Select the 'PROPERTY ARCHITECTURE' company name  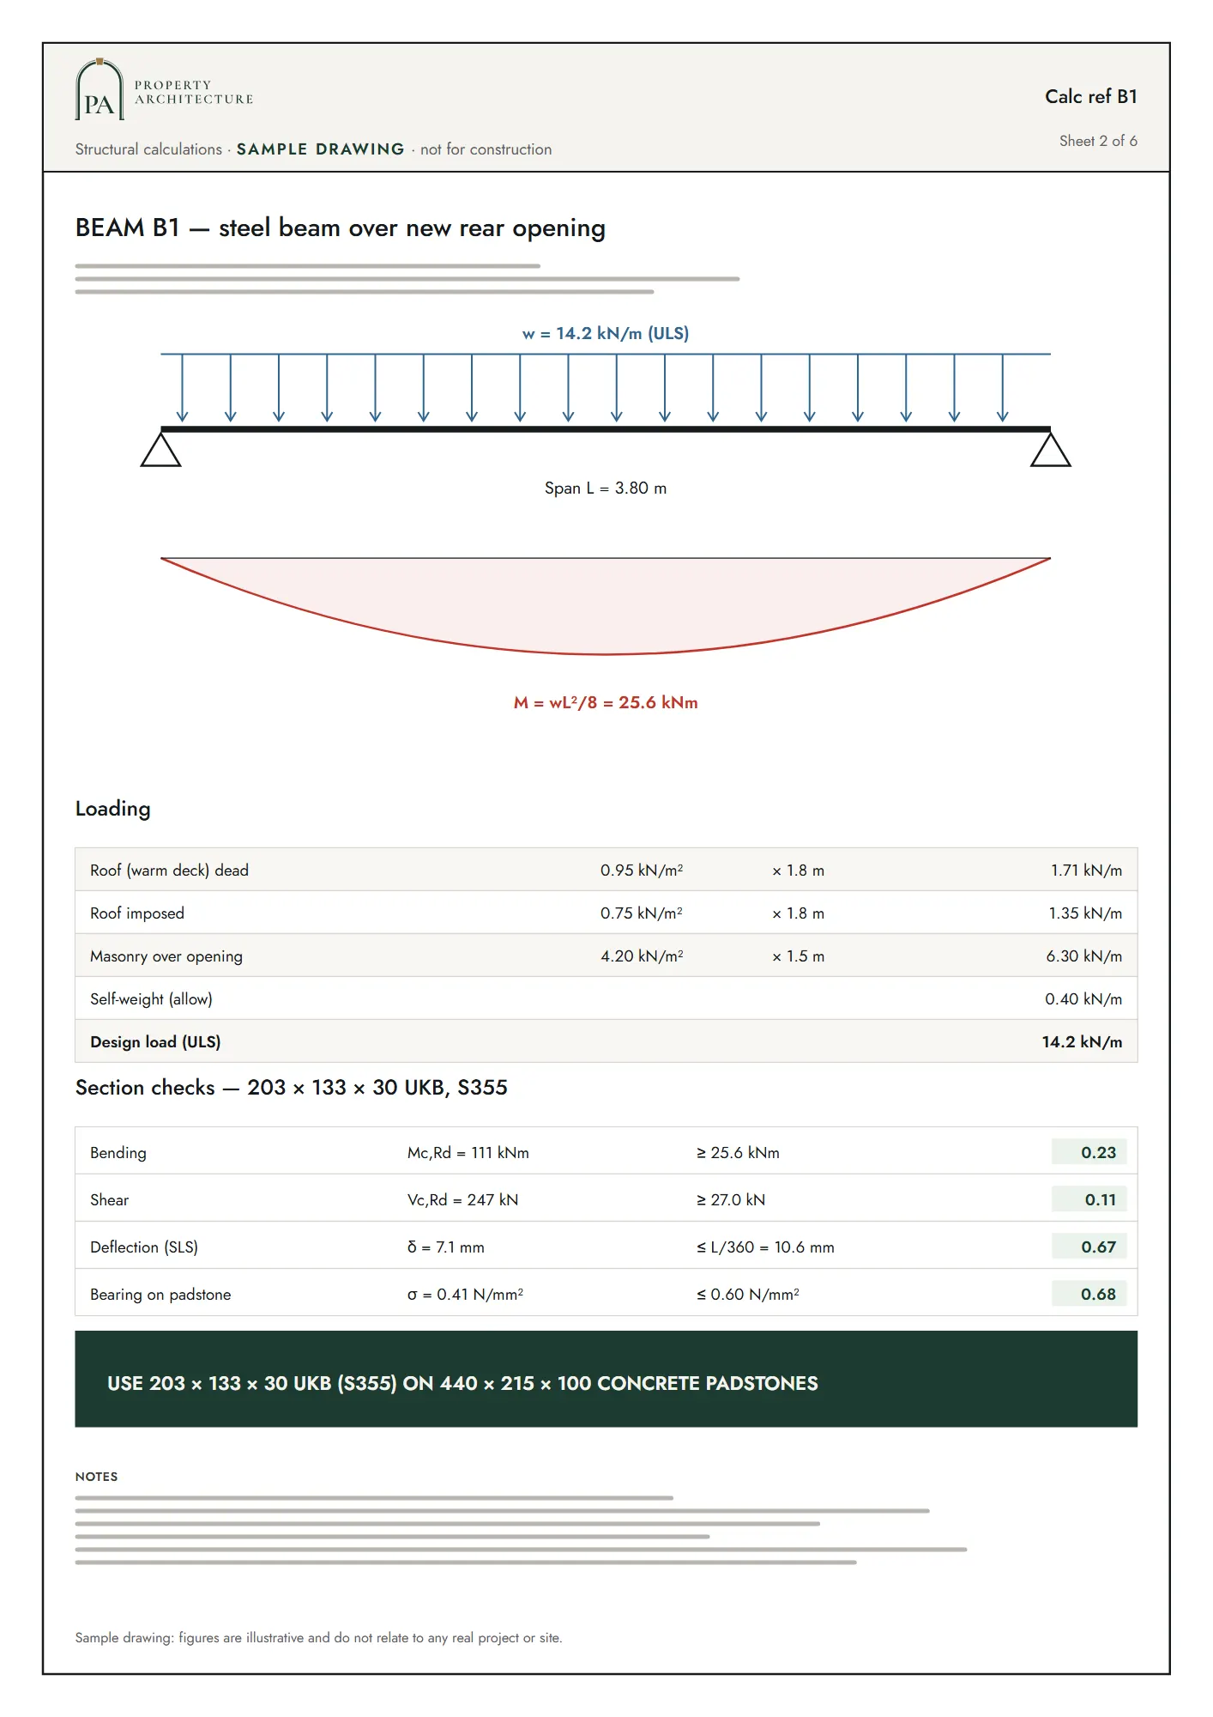pyautogui.click(x=194, y=93)
